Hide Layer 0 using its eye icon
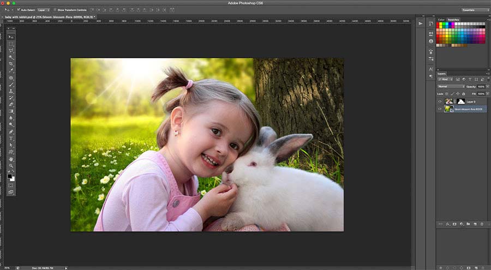The width and height of the screenshot is (491, 270). 440,101
